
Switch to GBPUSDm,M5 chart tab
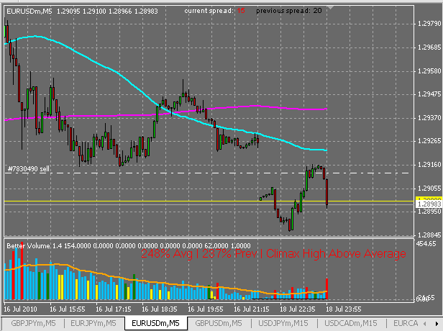(x=219, y=323)
